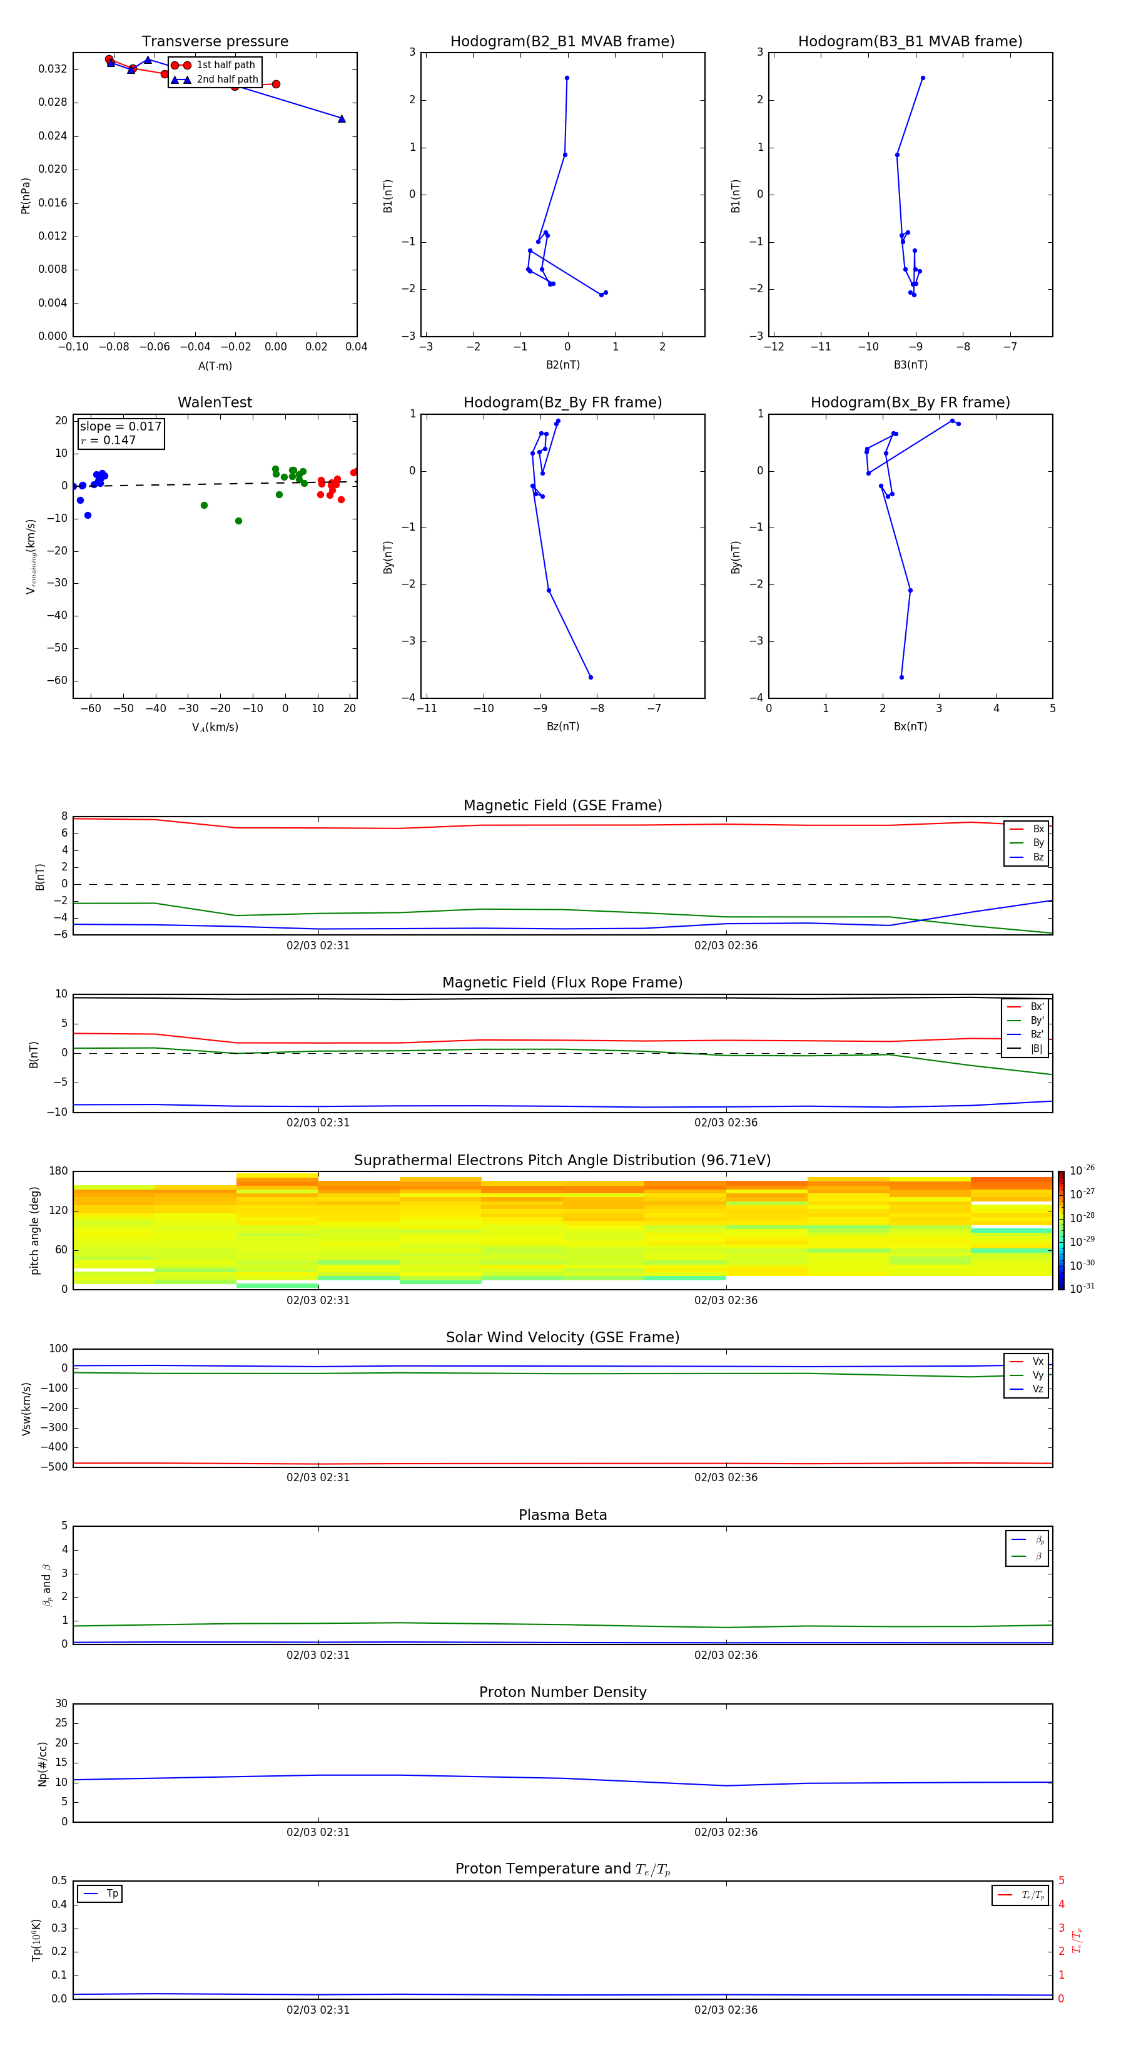1126x2065 pixels.
Task: Click the "Hodogram(B2_B1 MVAB frame)" title
Action: tap(562, 41)
